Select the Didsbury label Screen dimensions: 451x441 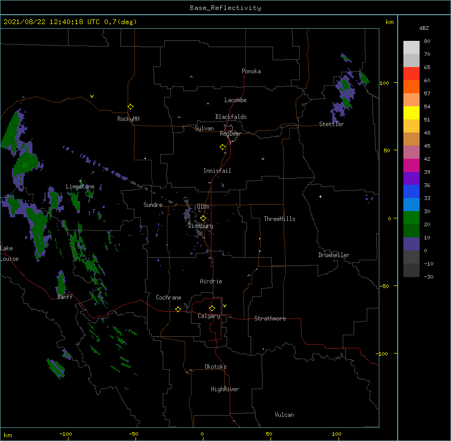tap(200, 226)
